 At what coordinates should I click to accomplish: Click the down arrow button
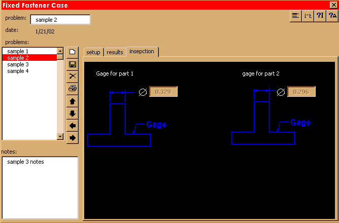pyautogui.click(x=73, y=113)
